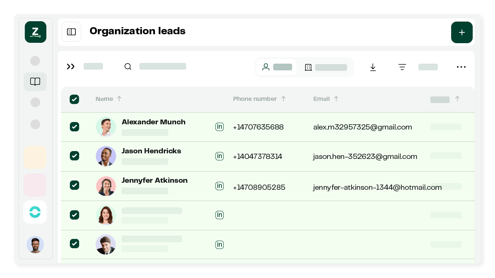
Task: Open the book icon in sidebar
Action: tap(35, 82)
